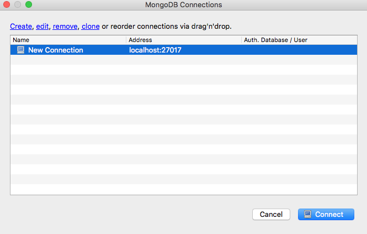This screenshot has height=234, width=367.
Task: Click the edit connection link
Action: 42,26
